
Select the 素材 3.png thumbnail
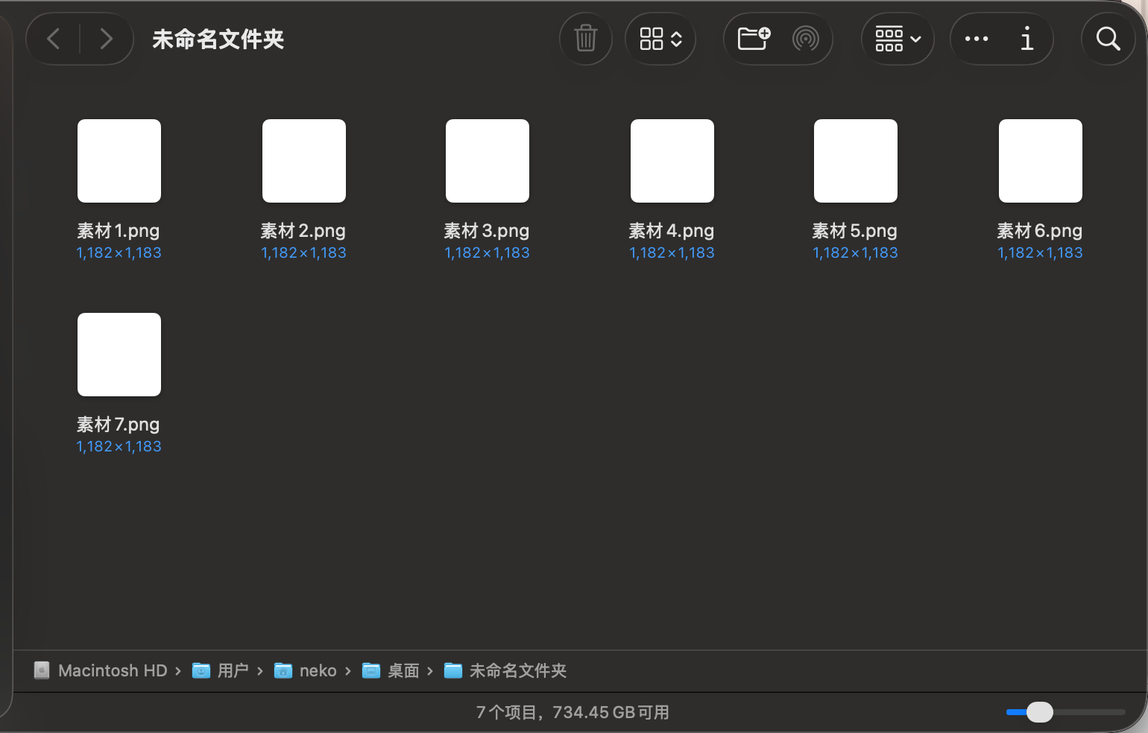click(x=488, y=161)
